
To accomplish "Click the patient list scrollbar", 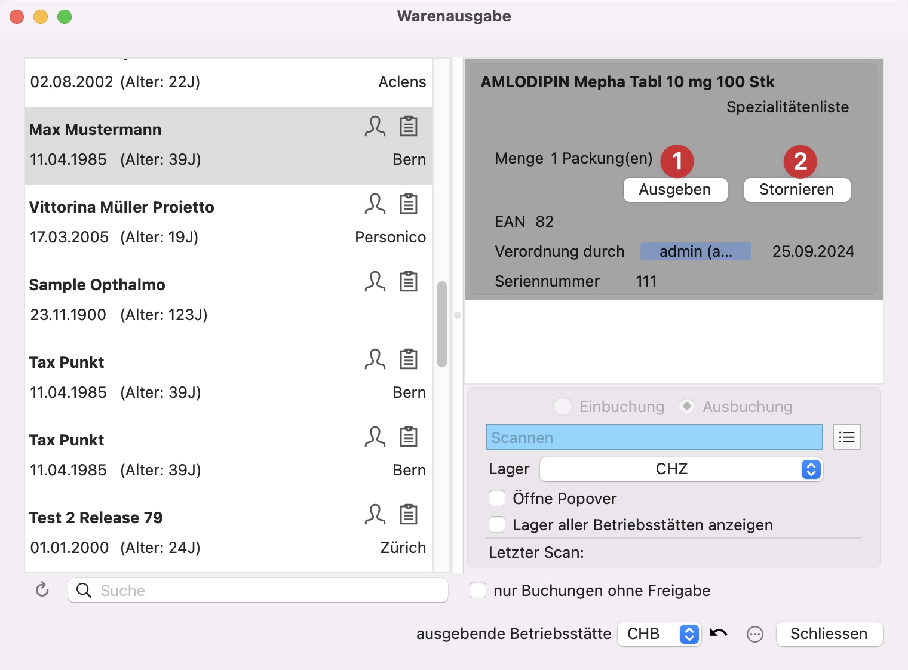I will [442, 324].
